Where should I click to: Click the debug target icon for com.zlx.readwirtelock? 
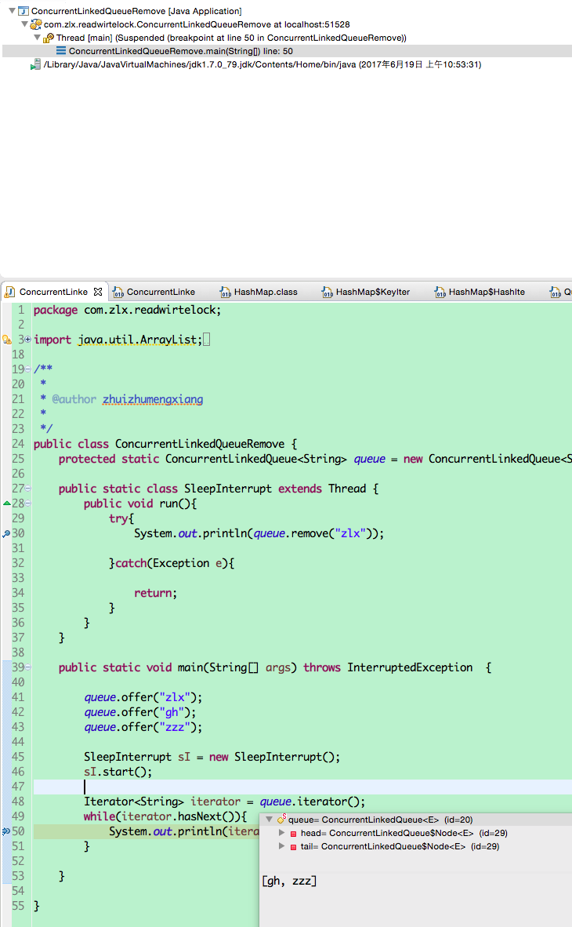[36, 24]
